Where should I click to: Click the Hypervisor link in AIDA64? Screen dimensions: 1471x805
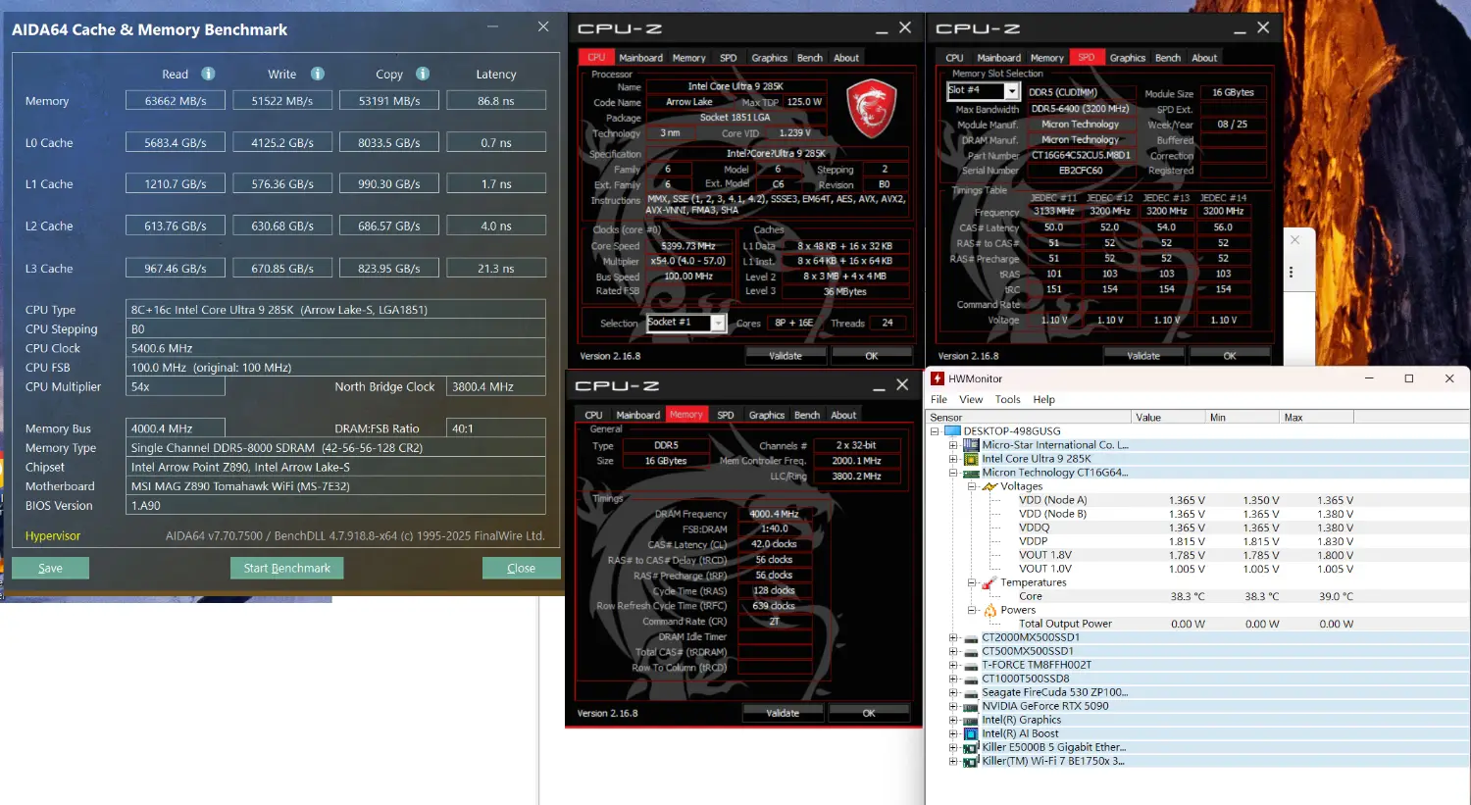pos(53,536)
